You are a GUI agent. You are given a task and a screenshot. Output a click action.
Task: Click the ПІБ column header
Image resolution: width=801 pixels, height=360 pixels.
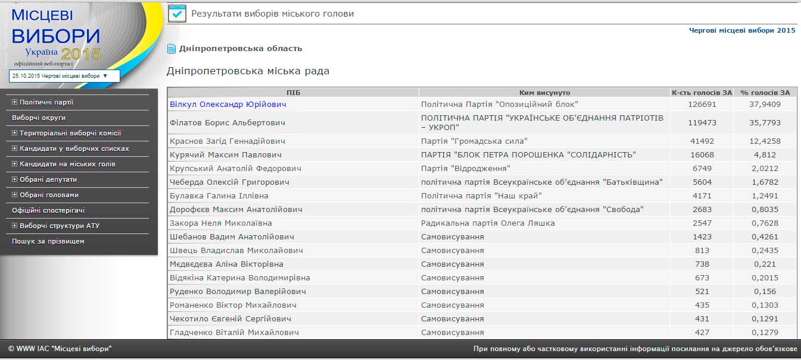(x=293, y=93)
